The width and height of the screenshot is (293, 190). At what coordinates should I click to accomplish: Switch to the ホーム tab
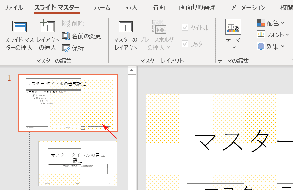(x=102, y=8)
